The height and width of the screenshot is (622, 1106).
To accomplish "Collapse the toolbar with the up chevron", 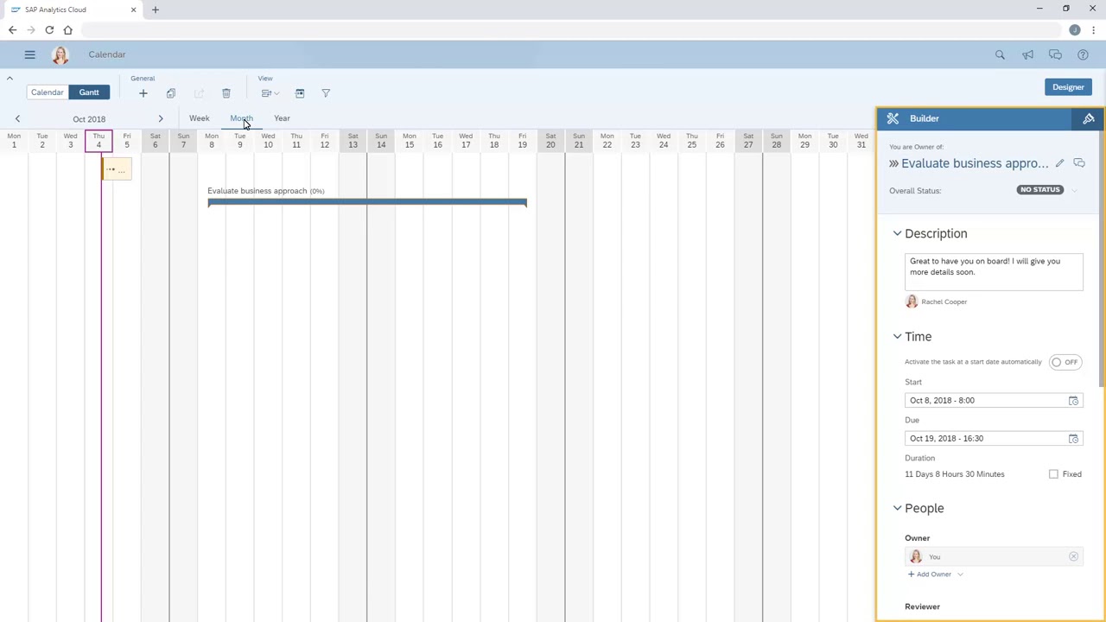I will [10, 79].
